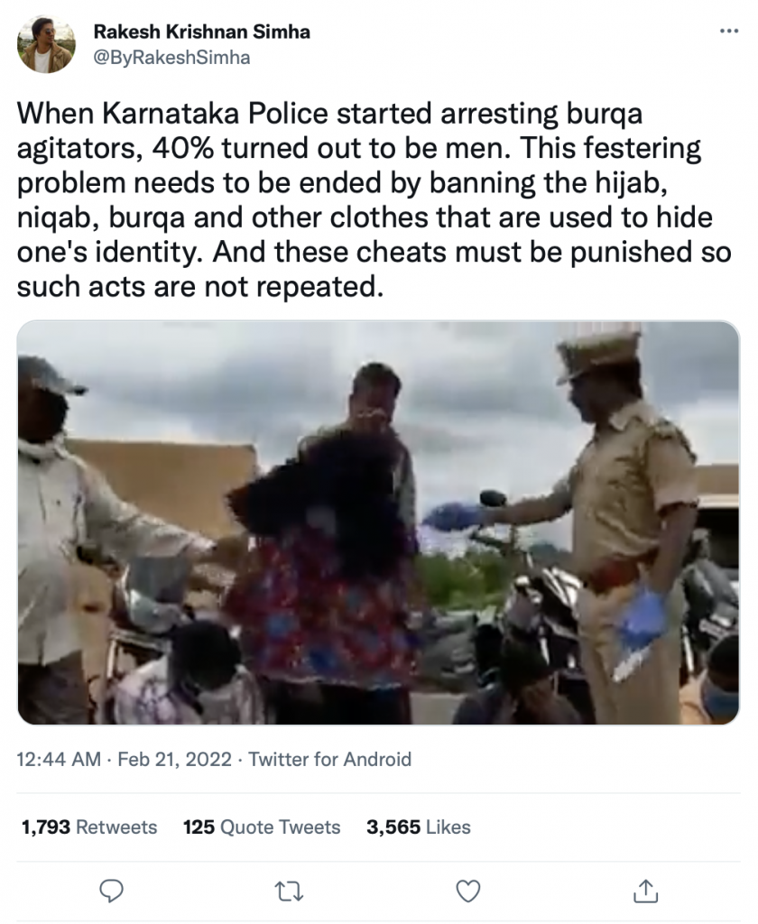Like the tweet with the heart icon
Viewport: 758px width, 924px height.
[468, 892]
